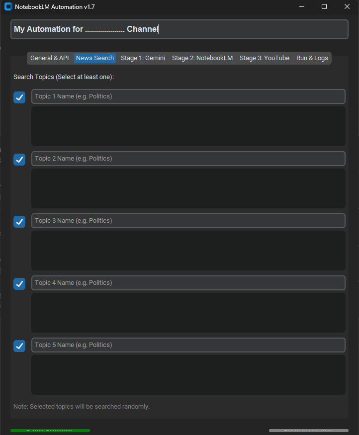Screen dimensions: 359x435
Task: Switch to the General & API tab
Action: point(50,58)
